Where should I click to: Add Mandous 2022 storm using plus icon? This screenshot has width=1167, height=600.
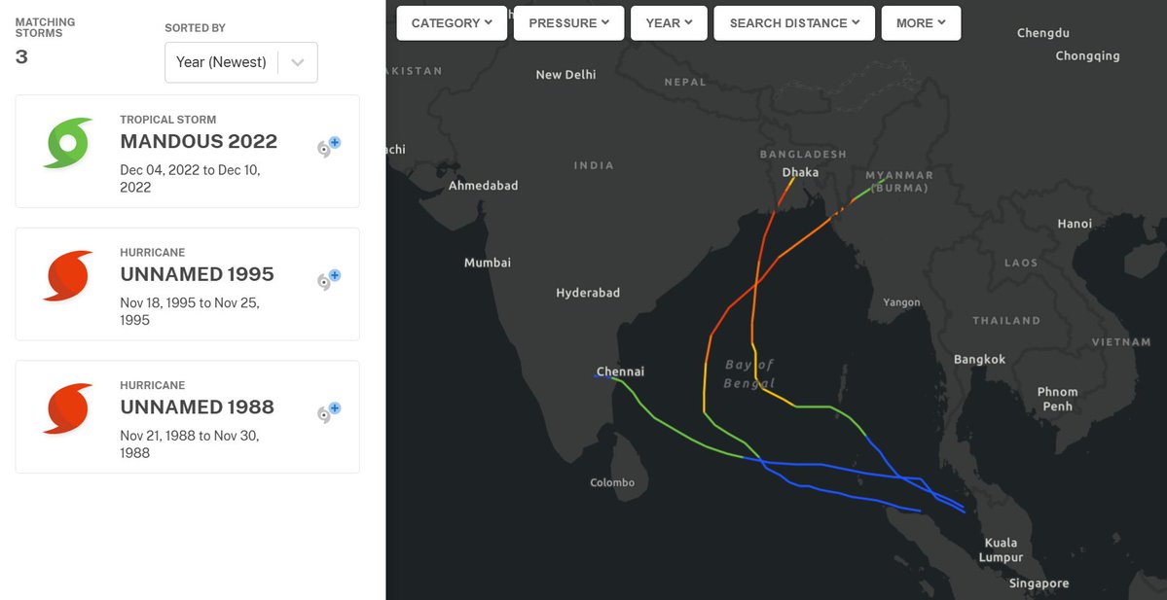[x=329, y=147]
